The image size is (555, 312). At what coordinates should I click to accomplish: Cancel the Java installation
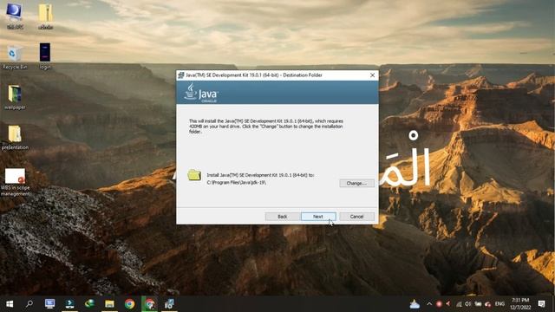[356, 217]
